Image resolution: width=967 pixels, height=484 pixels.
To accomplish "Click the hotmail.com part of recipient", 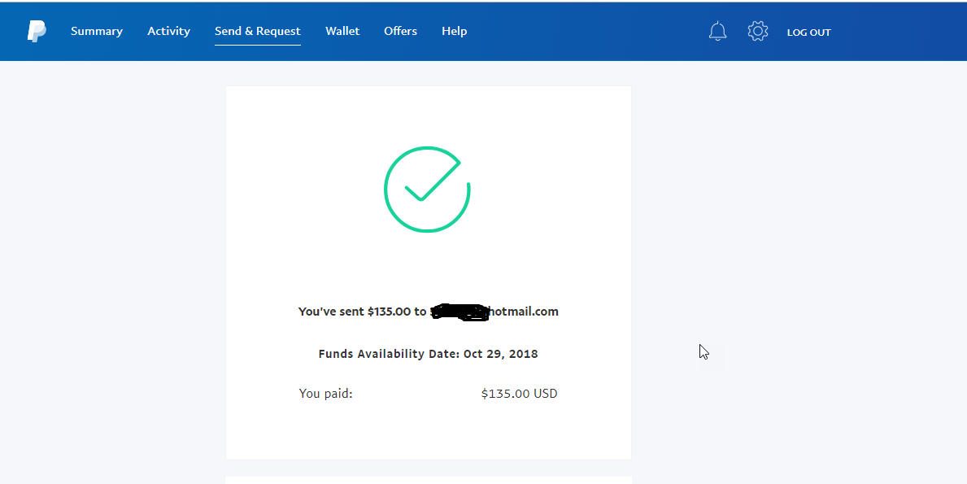I will point(524,312).
